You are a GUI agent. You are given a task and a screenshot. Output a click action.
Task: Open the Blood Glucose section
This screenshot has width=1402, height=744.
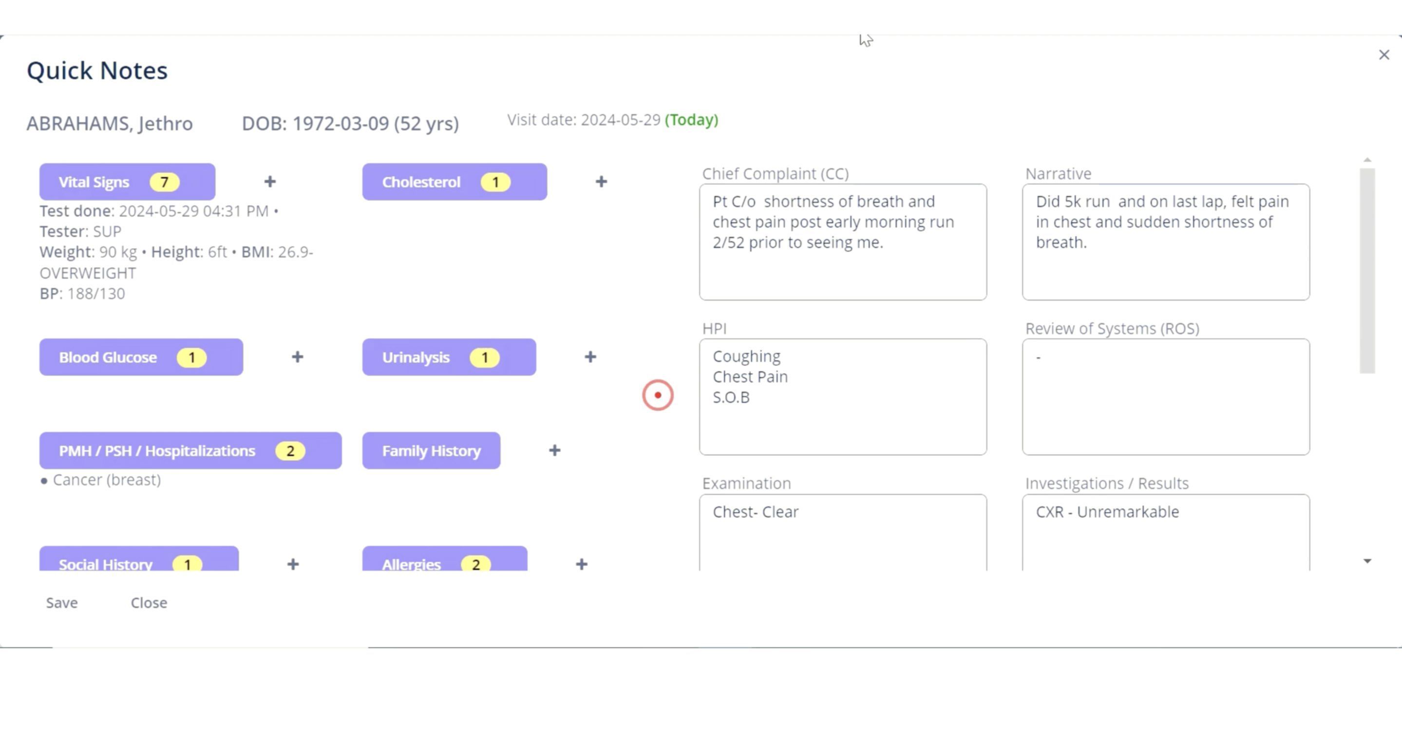[x=141, y=357]
